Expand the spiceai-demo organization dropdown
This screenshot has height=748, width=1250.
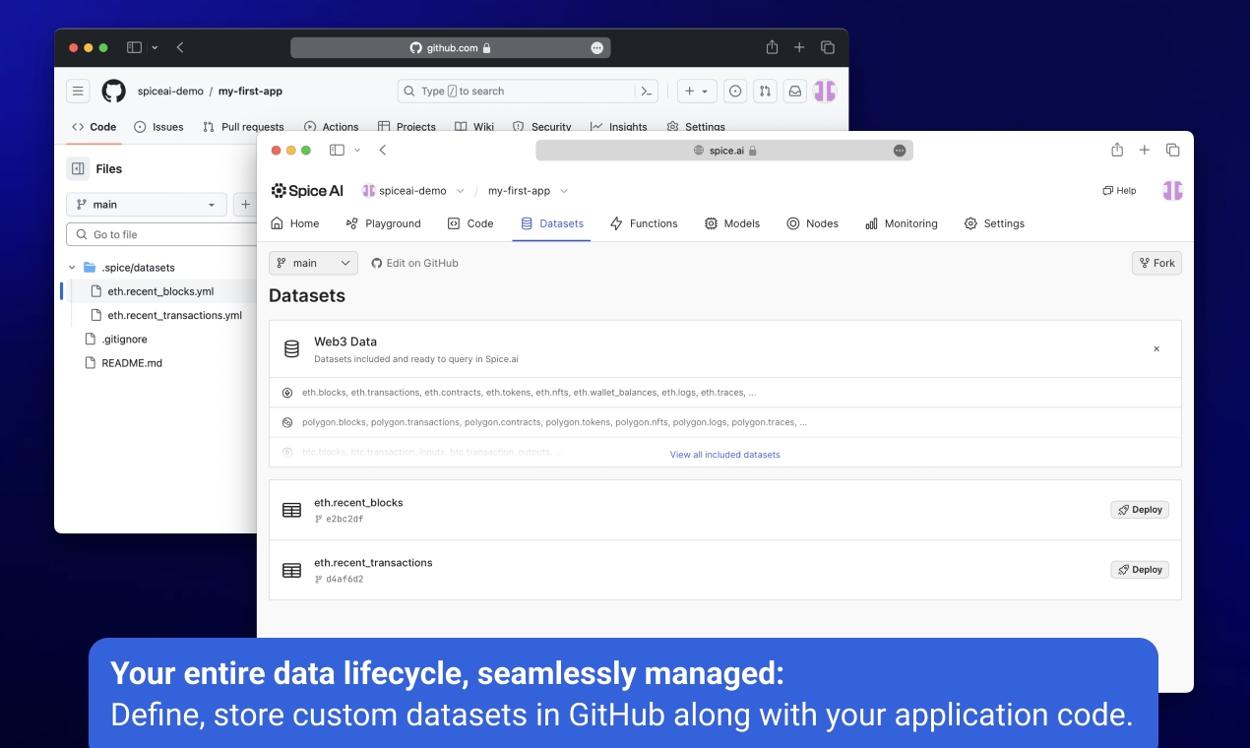pyautogui.click(x=460, y=191)
